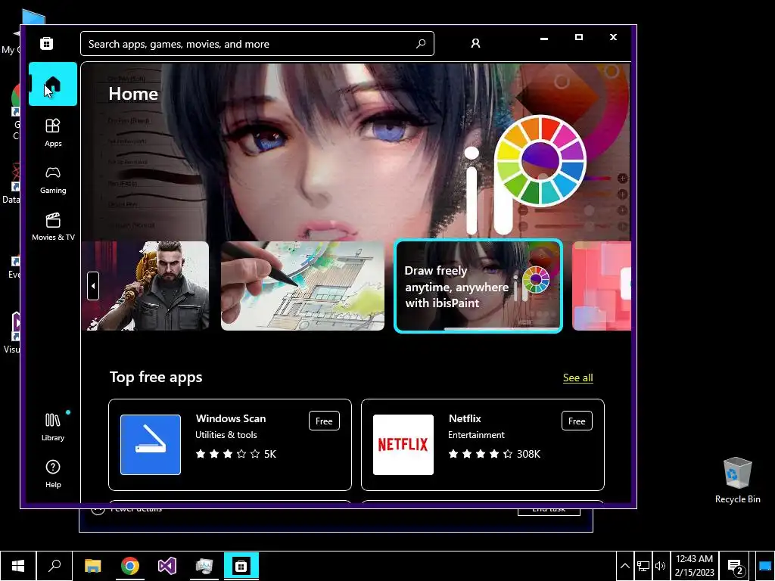Click the taskbar search icon
Viewport: 775px width, 581px height.
coord(54,566)
